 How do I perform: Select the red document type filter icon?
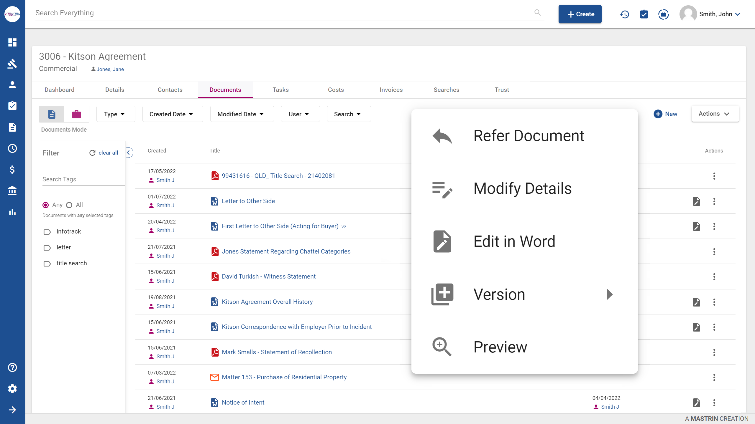[x=76, y=113]
